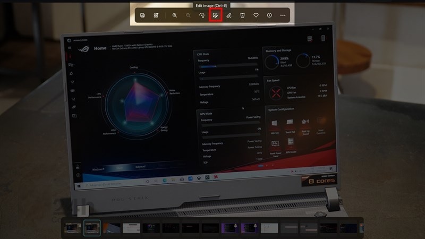
Task: Open the three-dot See more menu
Action: tap(283, 15)
